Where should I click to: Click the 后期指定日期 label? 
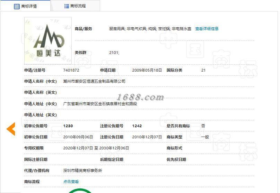[112, 159]
